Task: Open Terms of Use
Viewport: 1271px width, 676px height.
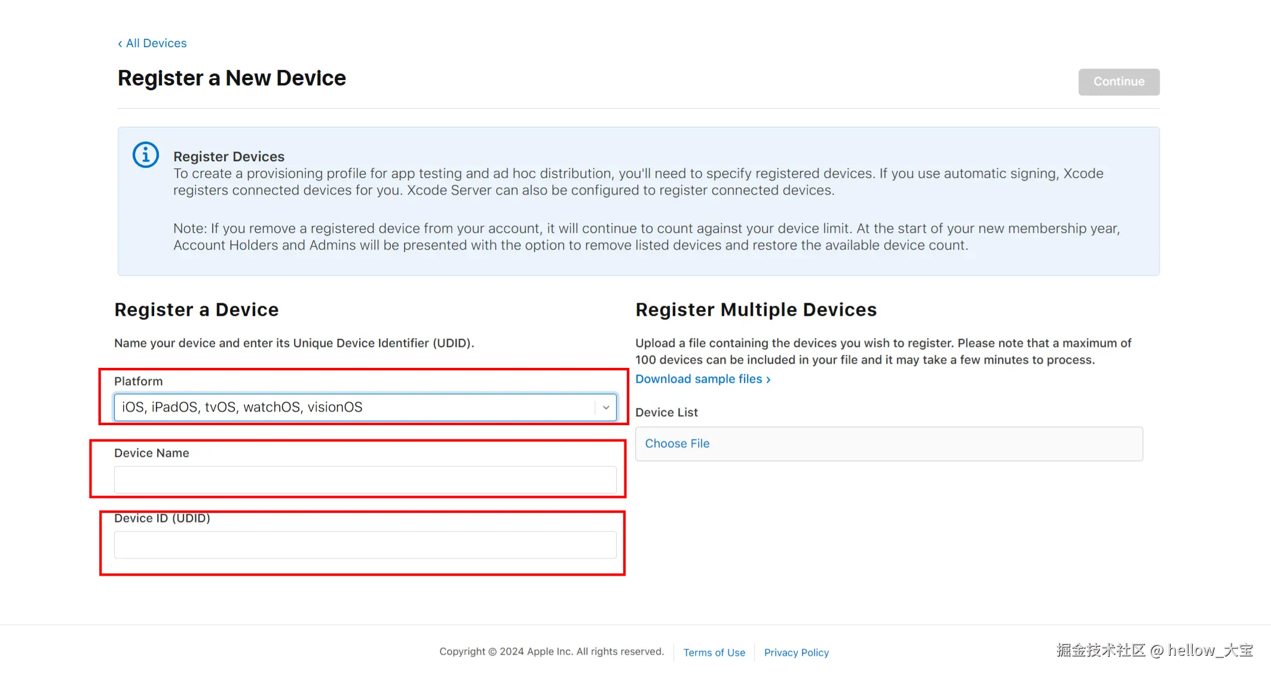Action: click(x=714, y=653)
